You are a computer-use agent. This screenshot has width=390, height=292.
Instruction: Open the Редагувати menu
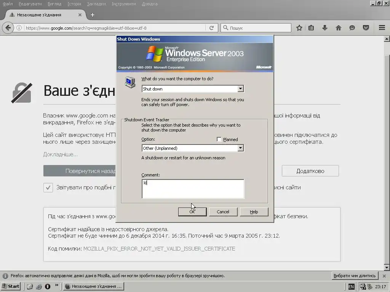coord(30,4)
